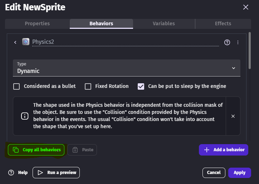Screen dimensions: 259x184
Task: Edit the Physics2 behavior name field
Action: pyautogui.click(x=125, y=42)
